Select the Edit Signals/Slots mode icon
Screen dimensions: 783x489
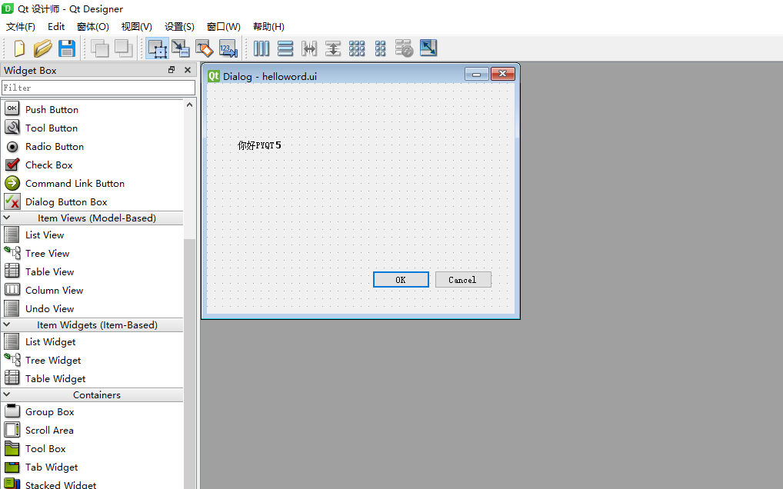(181, 48)
